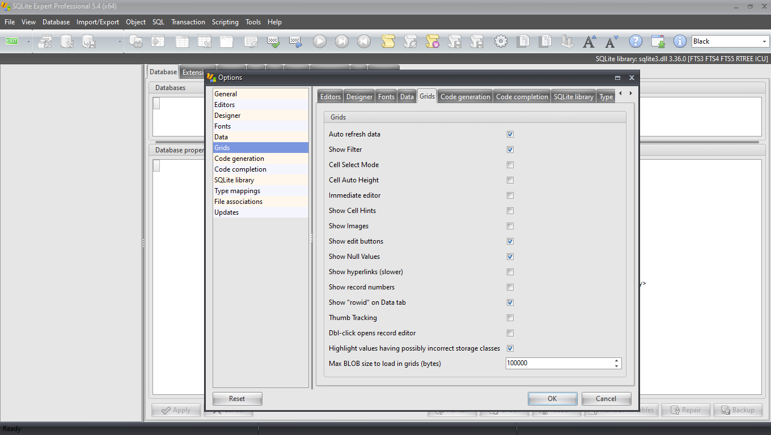Click the table with right arrow toolbar icon
Image resolution: width=771 pixels, height=435 pixels.
(x=158, y=41)
